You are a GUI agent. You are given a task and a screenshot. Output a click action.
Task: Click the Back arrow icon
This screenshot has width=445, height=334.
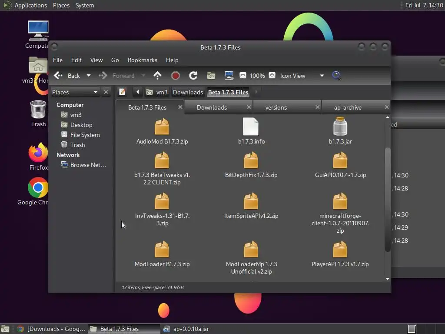point(58,76)
